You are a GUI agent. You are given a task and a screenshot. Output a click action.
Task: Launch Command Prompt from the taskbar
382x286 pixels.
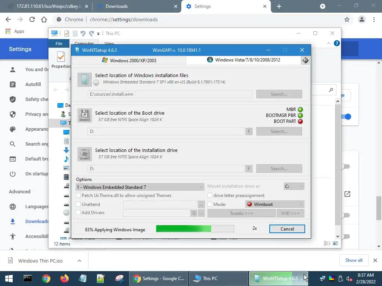(28, 279)
